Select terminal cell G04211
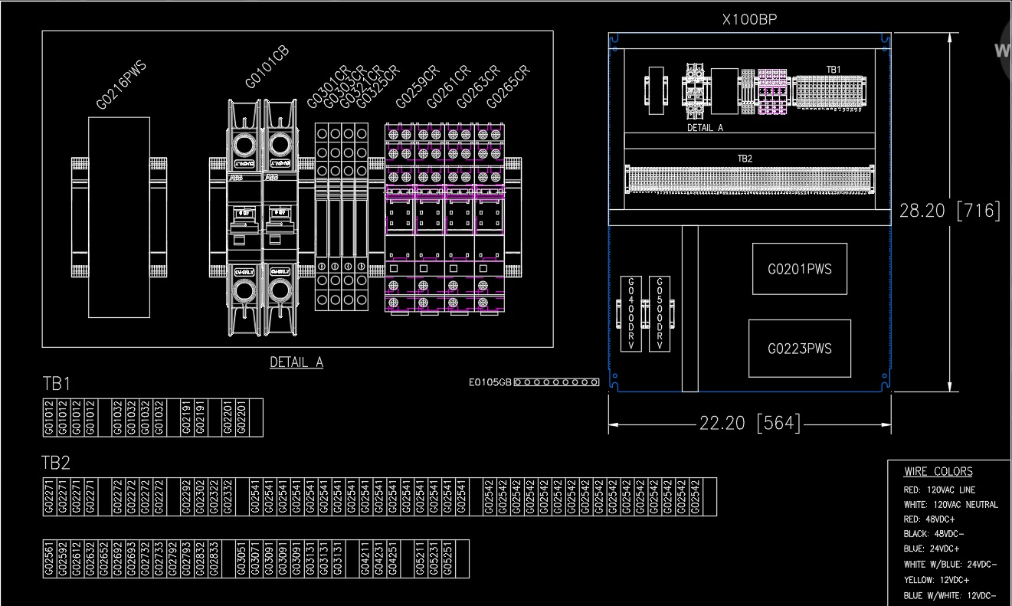 (x=365, y=559)
